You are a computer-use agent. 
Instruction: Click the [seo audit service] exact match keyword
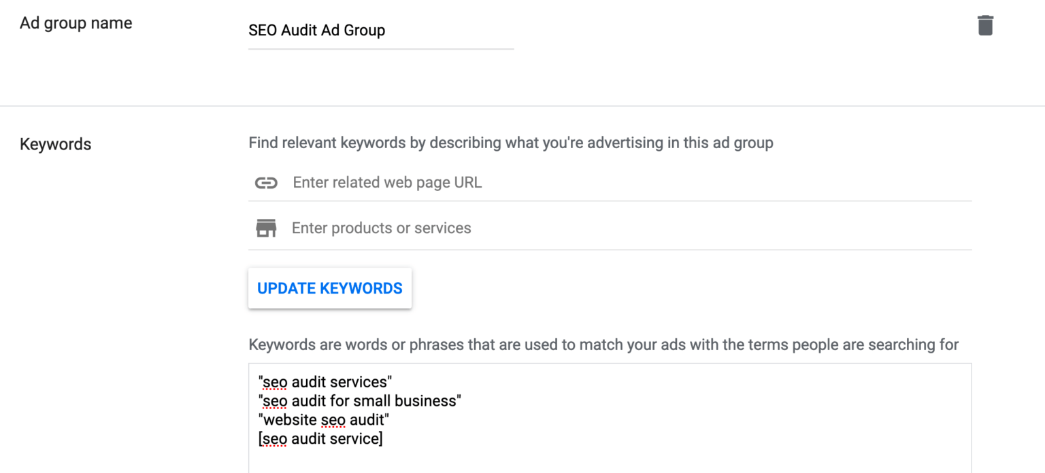tap(320, 439)
